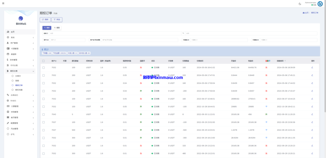Viewport: 326px width, 158px height.
Task: Open the Administrator avatar power icon
Action: (x=320, y=4)
